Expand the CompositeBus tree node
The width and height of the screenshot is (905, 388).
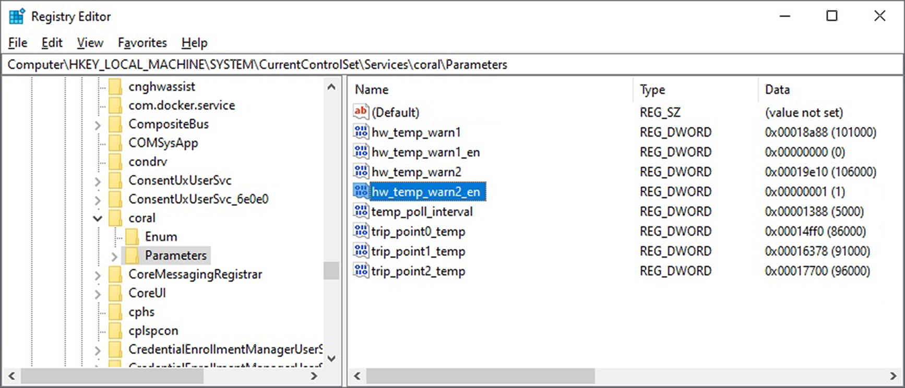pos(98,125)
